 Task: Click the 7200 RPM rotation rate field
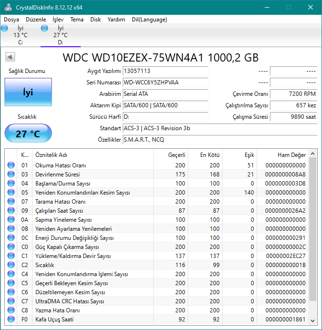pyautogui.click(x=293, y=94)
